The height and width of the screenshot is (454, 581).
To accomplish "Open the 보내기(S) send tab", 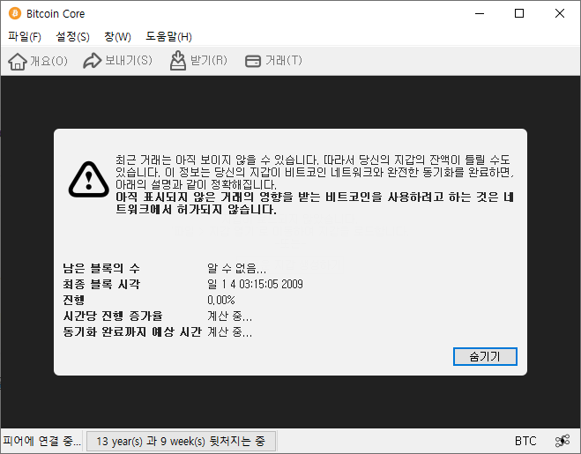I will 118,61.
